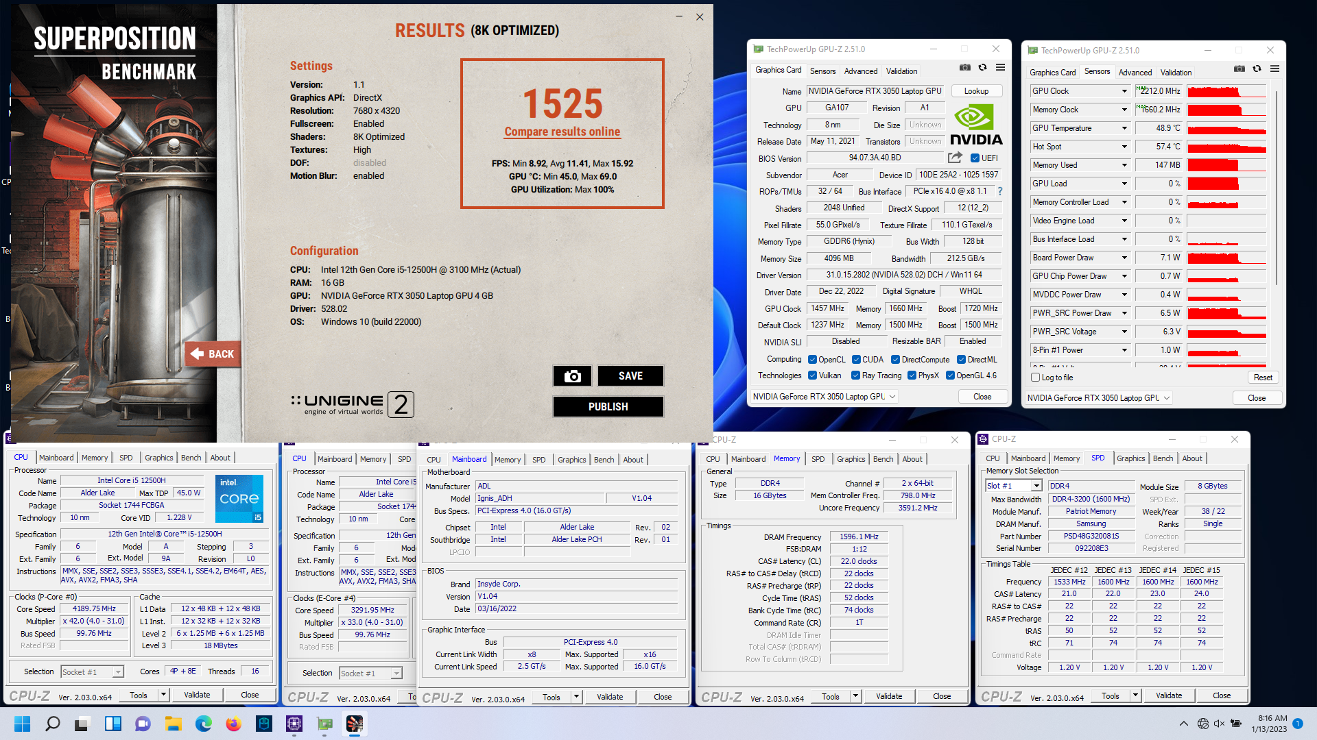The height and width of the screenshot is (740, 1317).
Task: Open Widgets from the taskbar
Action: pos(112,724)
